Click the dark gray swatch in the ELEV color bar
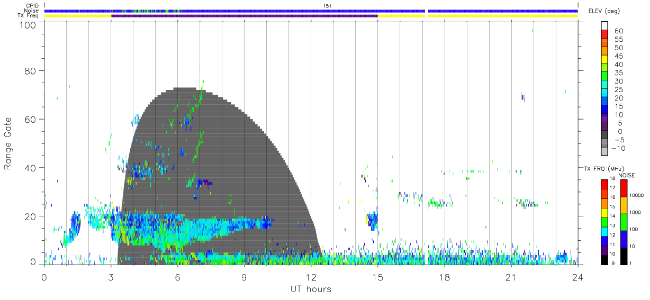Viewport: 650px width, 300px height. 604,135
